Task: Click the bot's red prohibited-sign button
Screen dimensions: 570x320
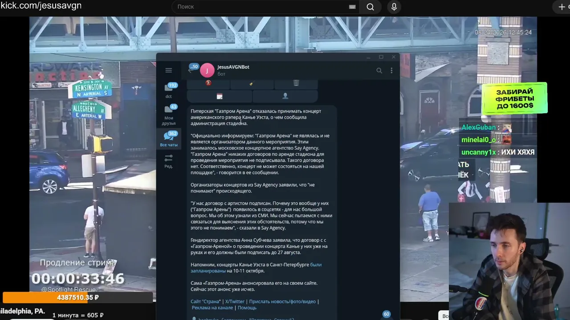Action: [x=208, y=84]
